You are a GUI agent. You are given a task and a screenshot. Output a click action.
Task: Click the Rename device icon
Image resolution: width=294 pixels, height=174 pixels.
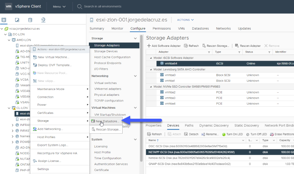coord(203,134)
